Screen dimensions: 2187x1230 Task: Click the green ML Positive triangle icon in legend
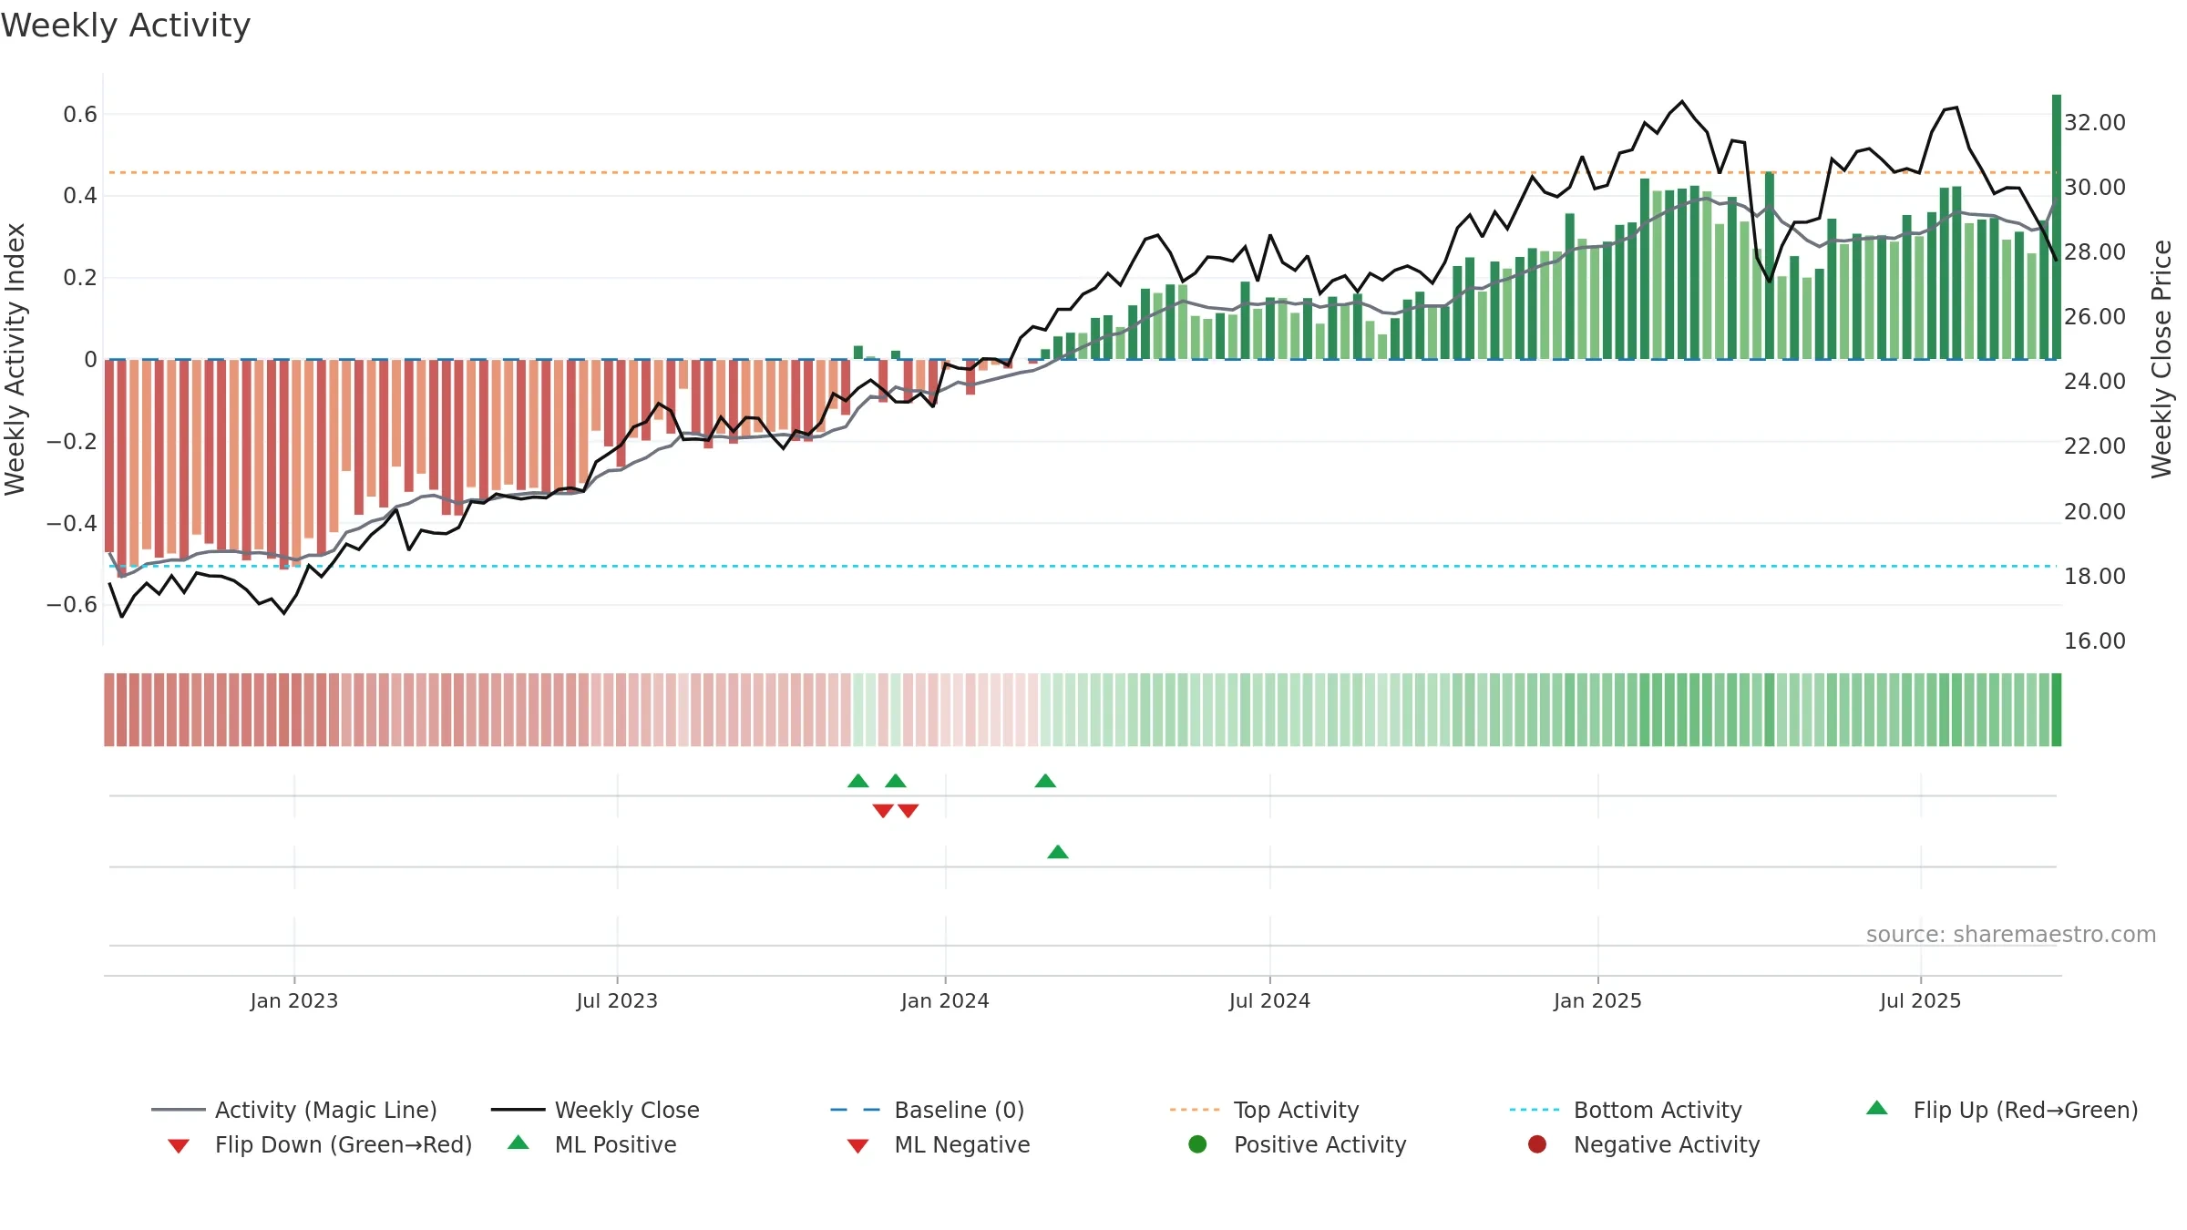[519, 1143]
